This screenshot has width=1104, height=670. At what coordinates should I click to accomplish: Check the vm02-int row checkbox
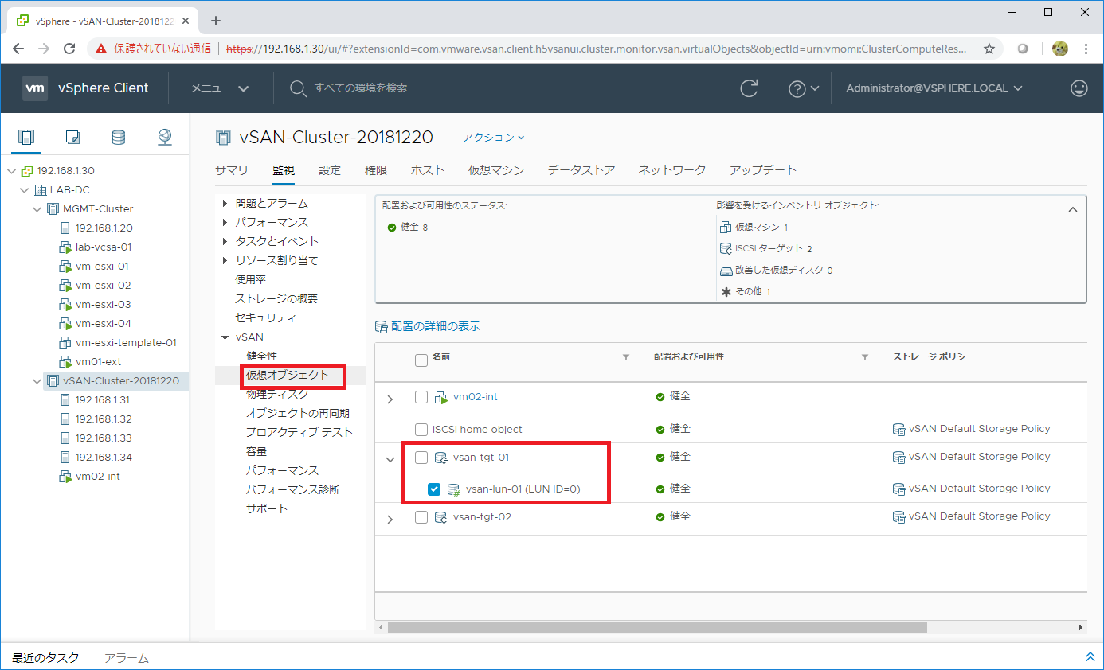coord(421,397)
